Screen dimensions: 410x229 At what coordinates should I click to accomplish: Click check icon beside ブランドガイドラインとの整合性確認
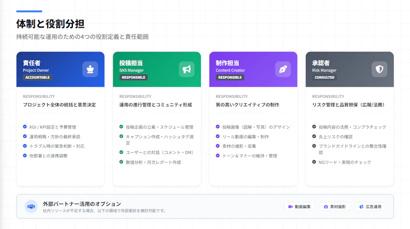point(314,146)
